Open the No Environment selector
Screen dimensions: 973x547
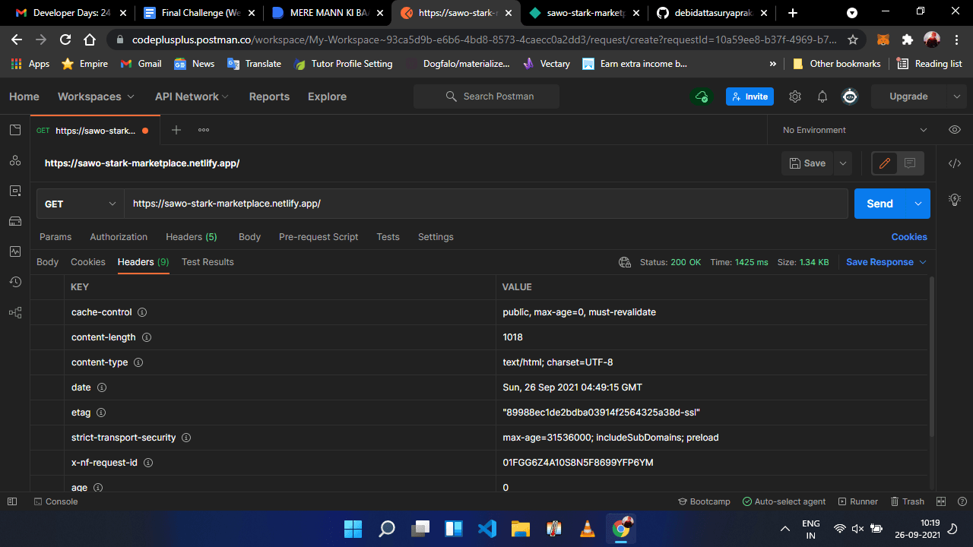point(854,130)
